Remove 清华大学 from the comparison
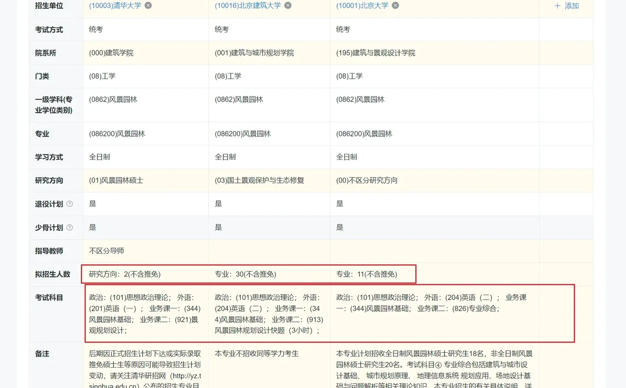 148,6
